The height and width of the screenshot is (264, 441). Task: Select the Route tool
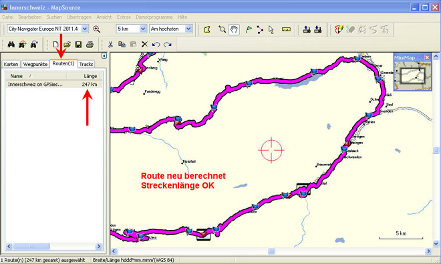pos(260,29)
